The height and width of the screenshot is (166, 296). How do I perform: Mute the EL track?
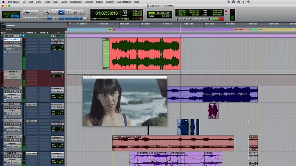point(19,124)
